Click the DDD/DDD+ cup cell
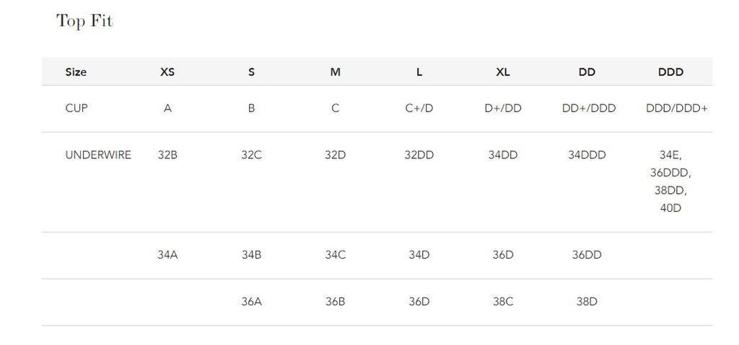Screen dimensions: 739x345 click(676, 109)
